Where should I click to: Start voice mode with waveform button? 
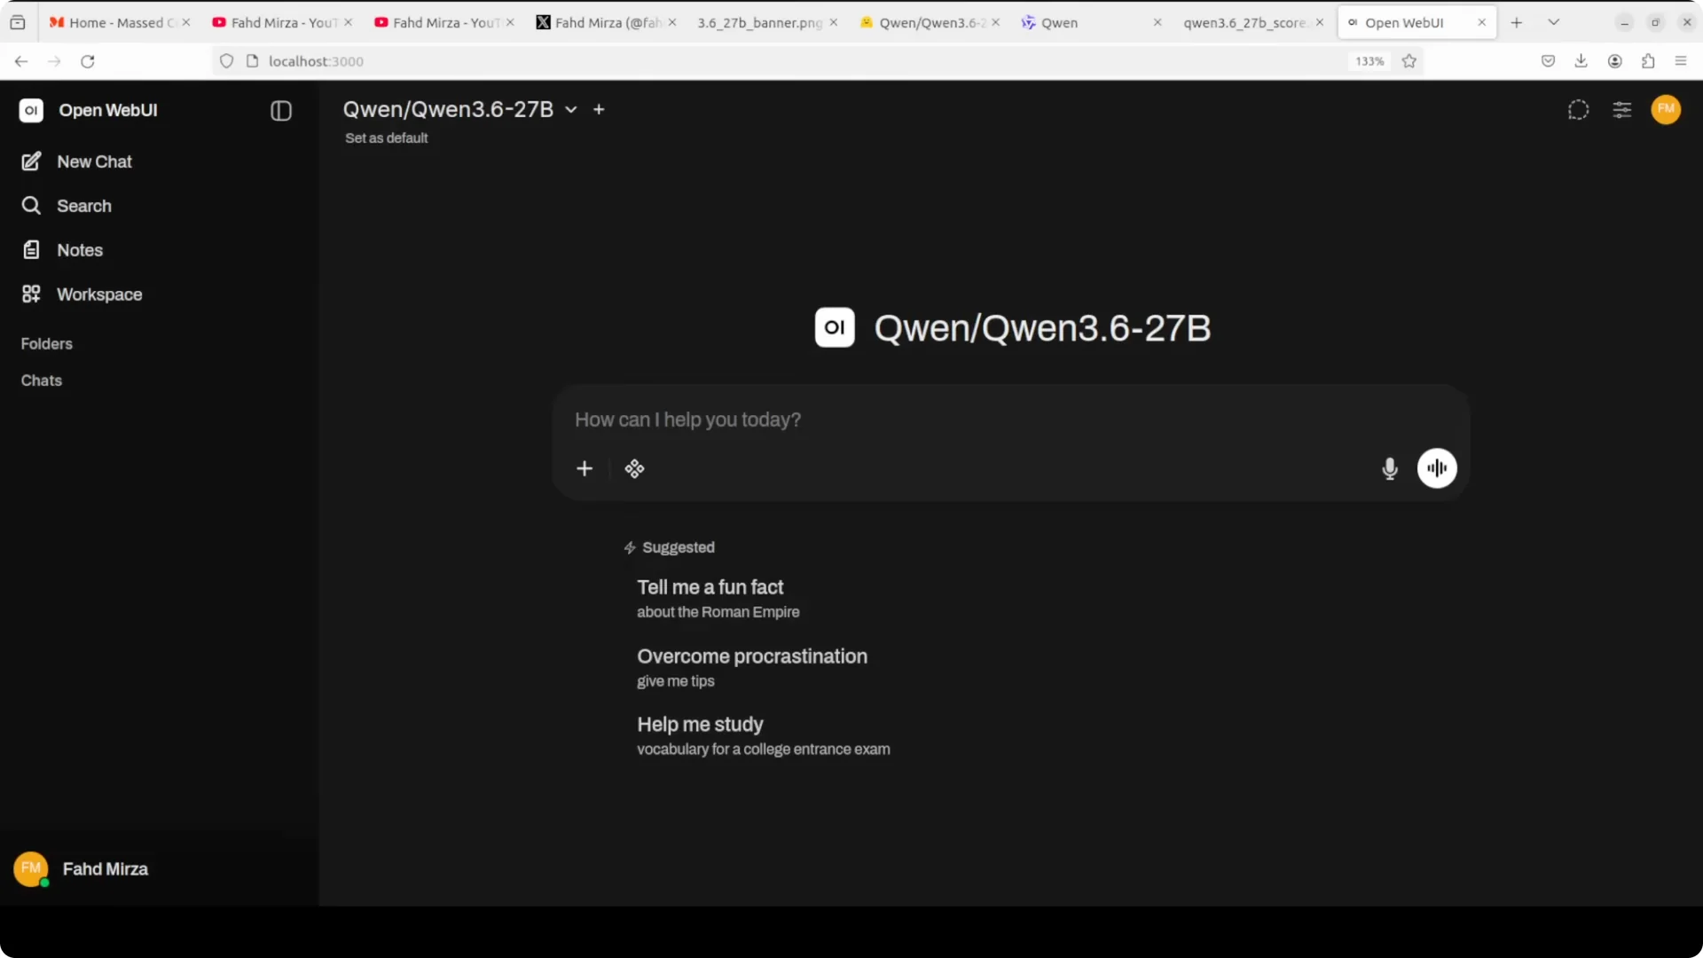[1437, 468]
